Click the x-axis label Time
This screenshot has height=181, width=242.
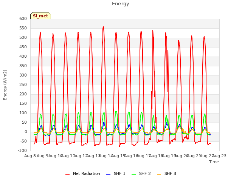pos(214,162)
